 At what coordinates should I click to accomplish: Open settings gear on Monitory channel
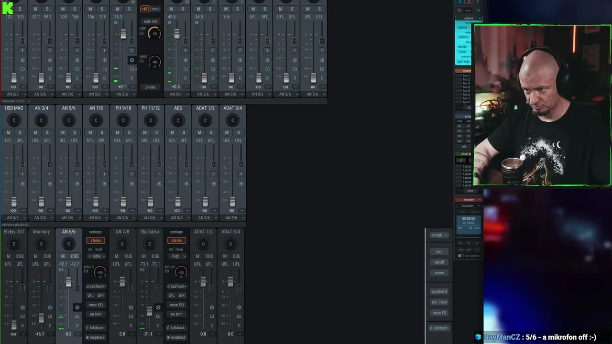tap(50, 307)
